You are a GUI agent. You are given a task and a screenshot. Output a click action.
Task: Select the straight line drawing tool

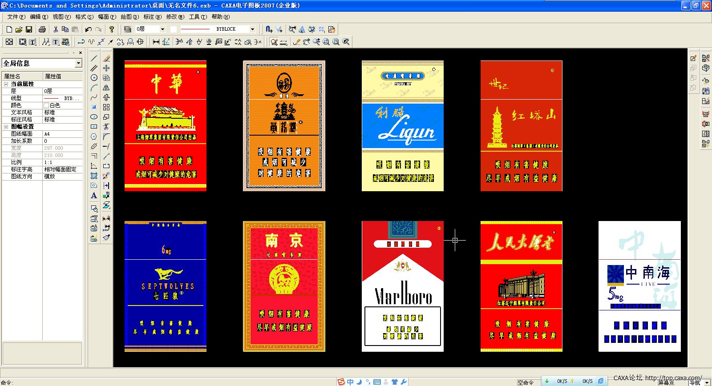[x=94, y=58]
